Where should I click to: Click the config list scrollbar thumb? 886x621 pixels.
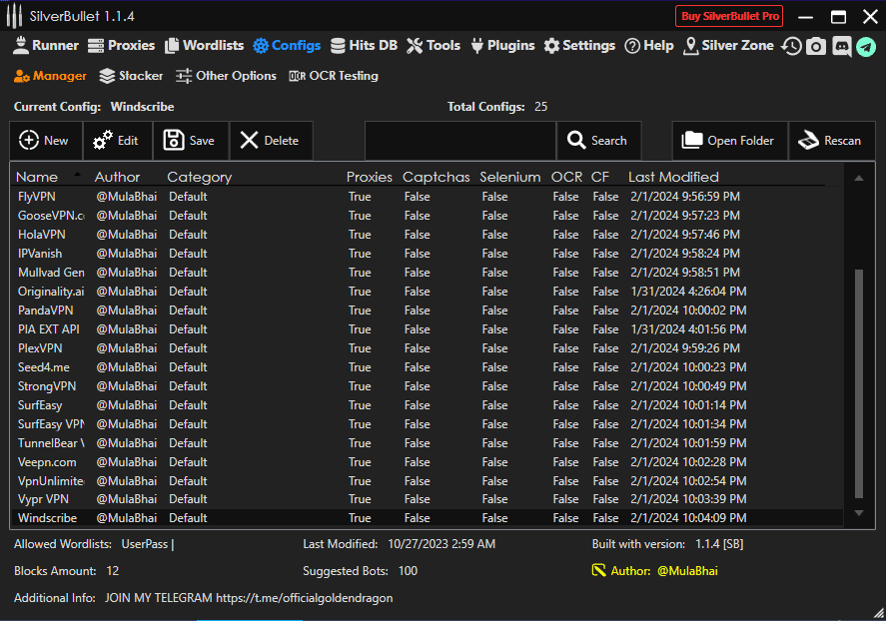point(859,384)
